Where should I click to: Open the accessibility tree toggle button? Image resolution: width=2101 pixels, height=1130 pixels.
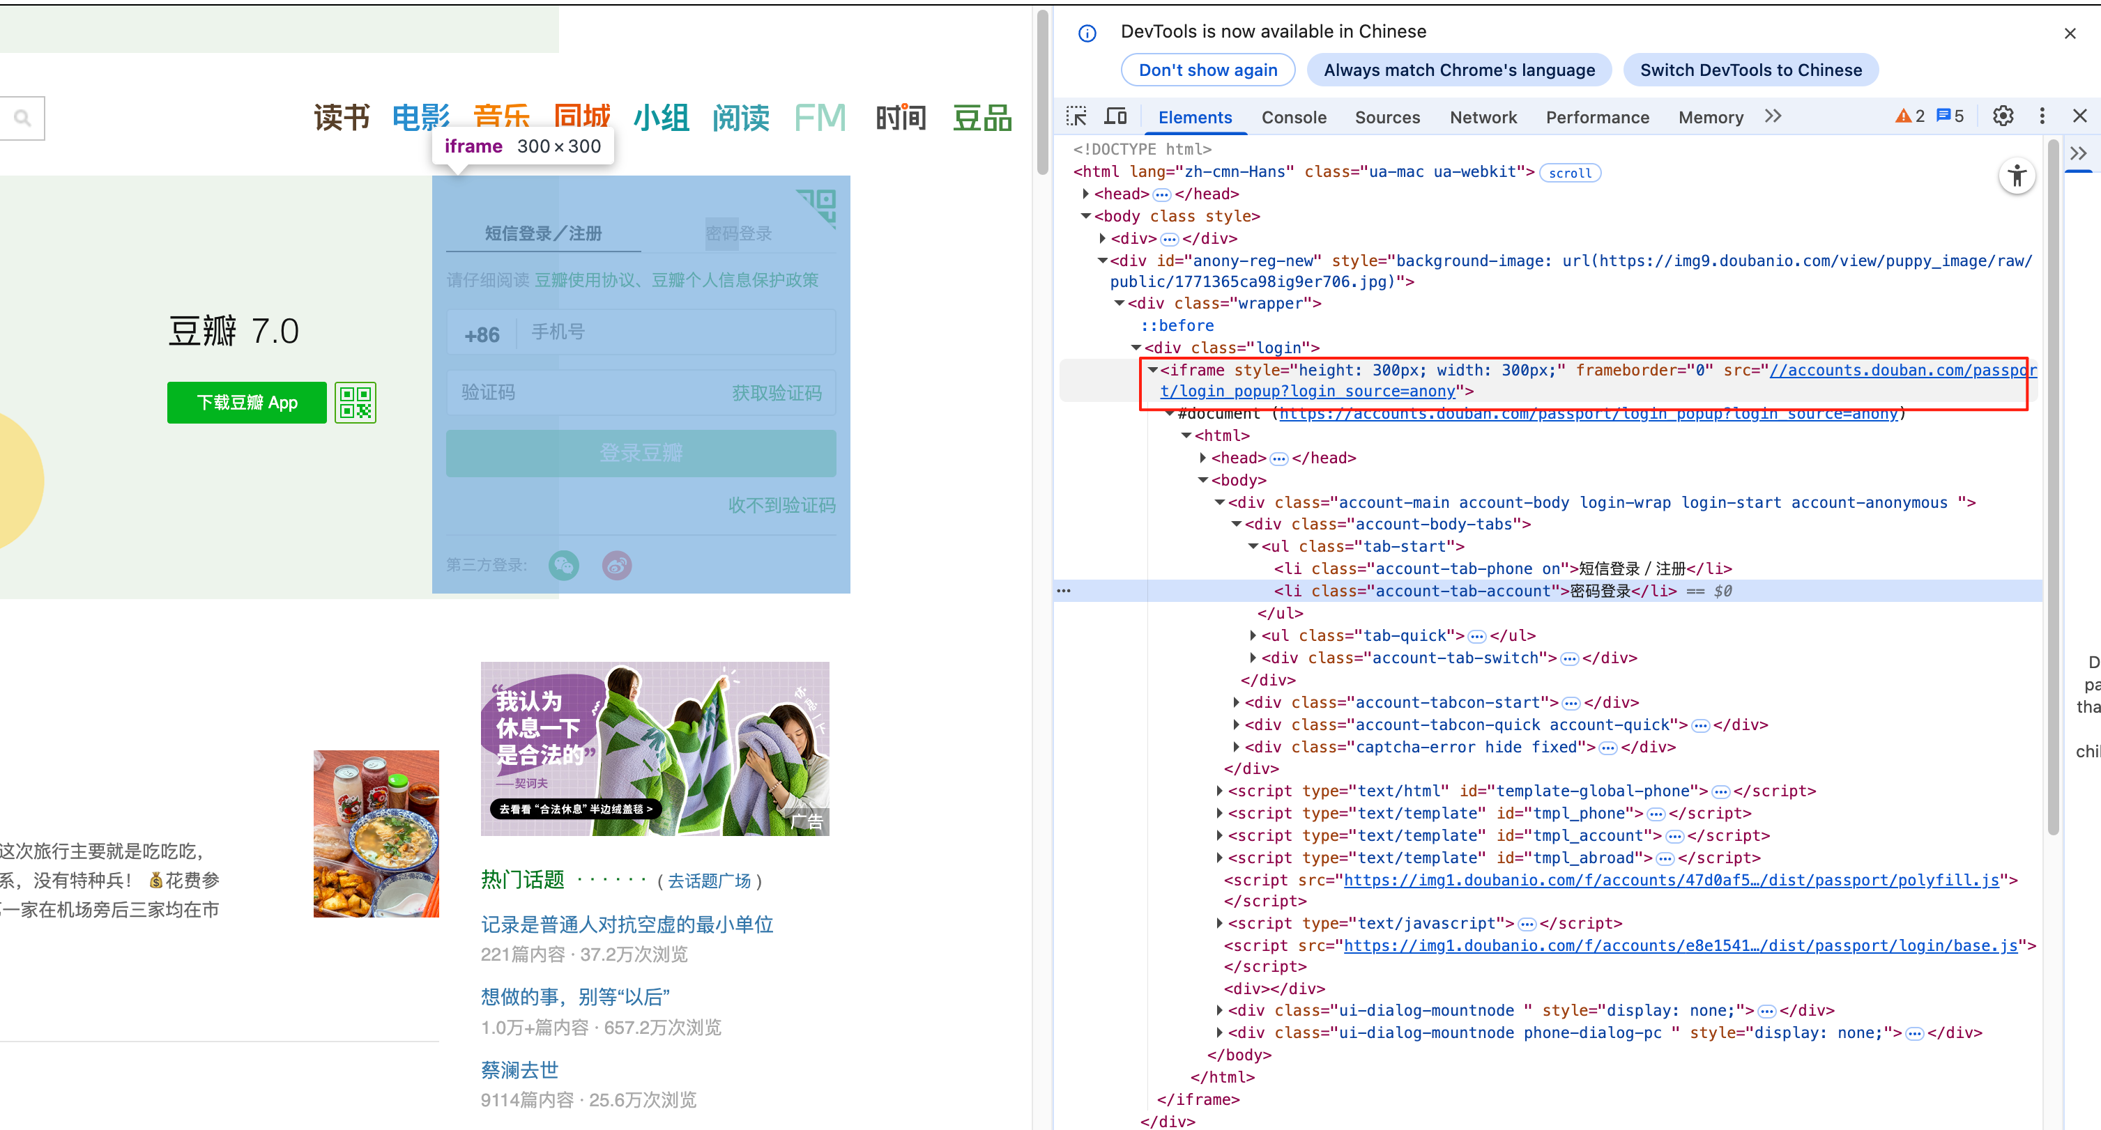pyautogui.click(x=2017, y=176)
